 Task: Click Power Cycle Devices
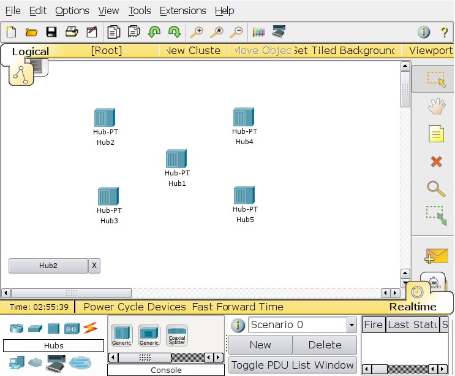point(135,307)
